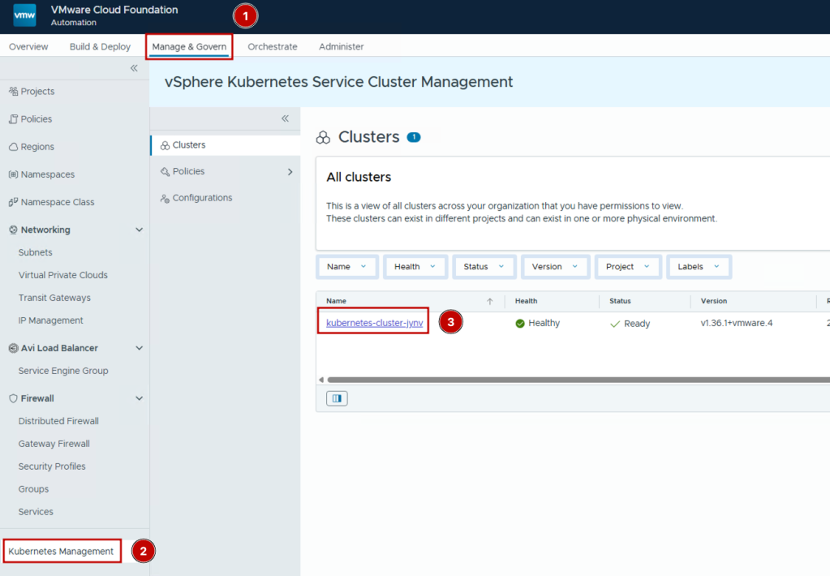The height and width of the screenshot is (576, 830).
Task: Open Services under Firewall
Action: pos(36,512)
